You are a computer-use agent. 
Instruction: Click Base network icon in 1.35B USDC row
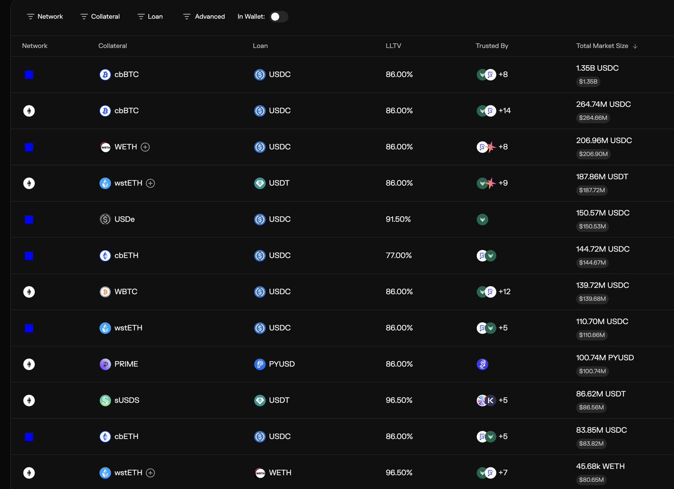pyautogui.click(x=29, y=75)
